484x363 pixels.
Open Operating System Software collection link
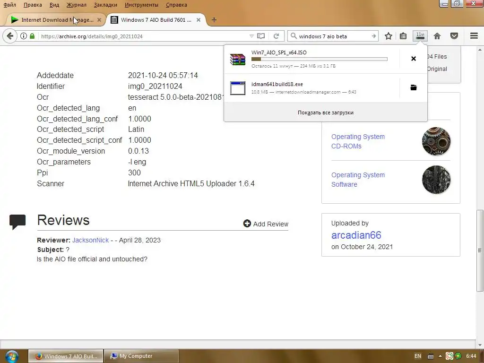tap(358, 180)
